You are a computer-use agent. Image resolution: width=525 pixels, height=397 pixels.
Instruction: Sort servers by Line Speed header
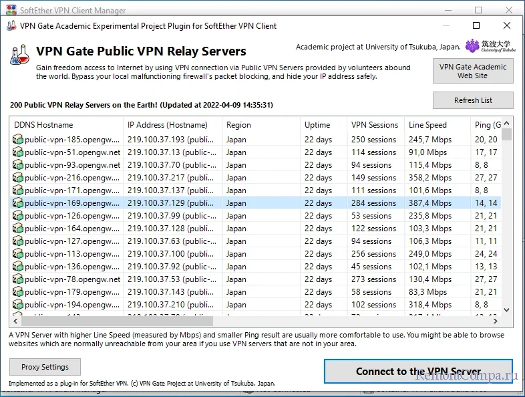(427, 125)
